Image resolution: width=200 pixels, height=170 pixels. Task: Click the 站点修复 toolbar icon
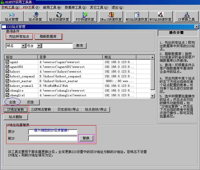[35, 16]
